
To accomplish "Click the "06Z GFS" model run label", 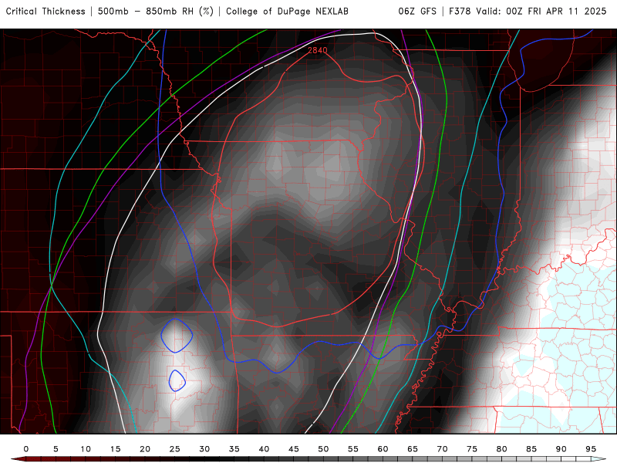I will point(417,12).
